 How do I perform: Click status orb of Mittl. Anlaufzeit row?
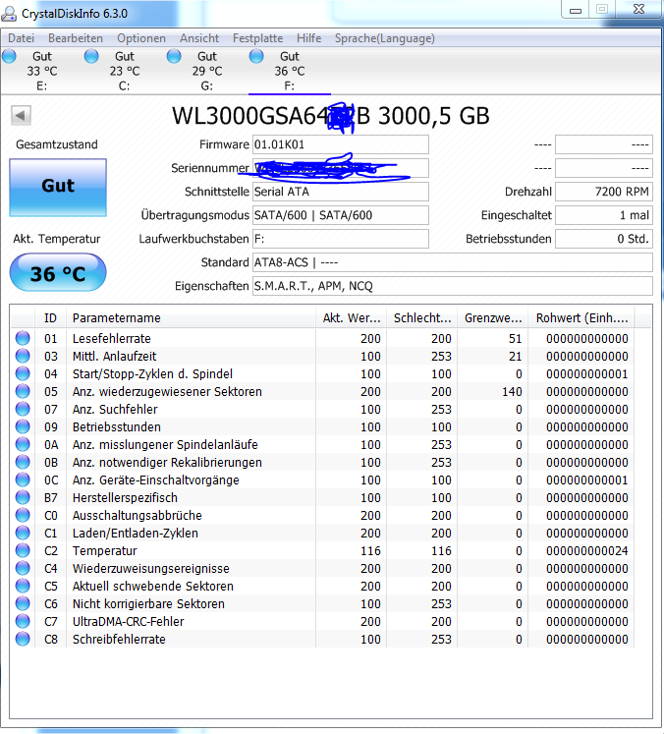23,356
